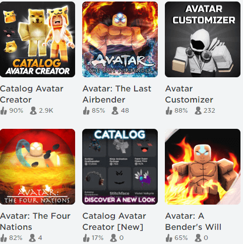The width and height of the screenshot is (243, 244).
Task: Click the thumbs-up icon beside 82% rating
Action: click(x=4, y=238)
